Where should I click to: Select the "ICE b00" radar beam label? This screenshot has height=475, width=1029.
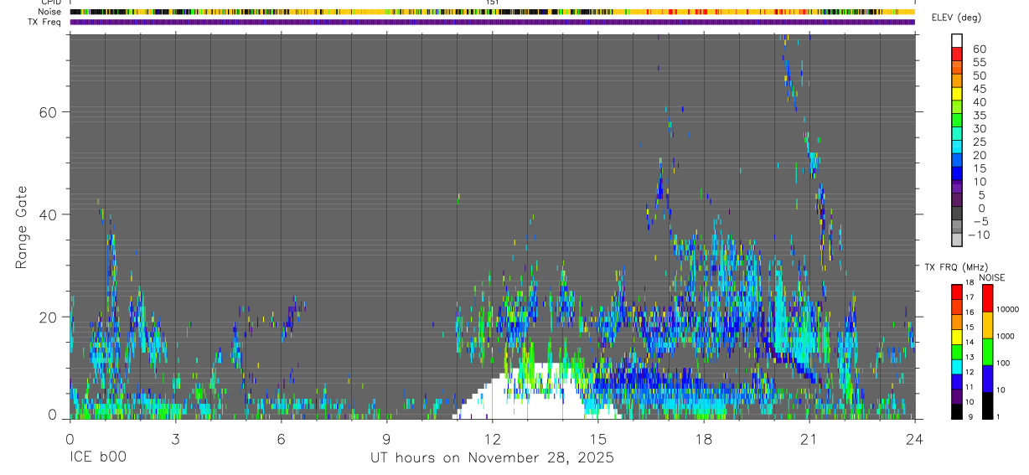(98, 458)
